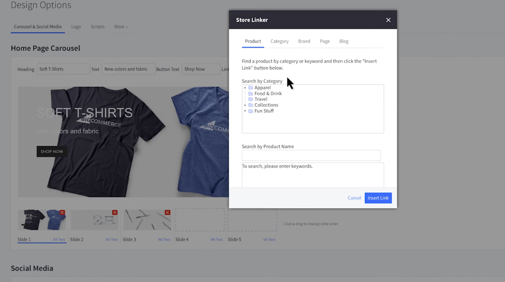Remove Slide 3 via red X icon

pos(167,212)
